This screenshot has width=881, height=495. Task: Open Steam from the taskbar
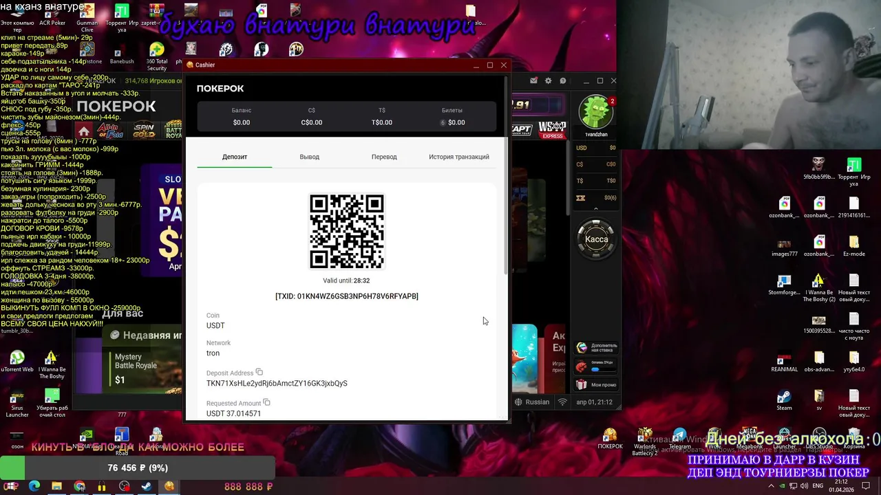[x=147, y=486]
